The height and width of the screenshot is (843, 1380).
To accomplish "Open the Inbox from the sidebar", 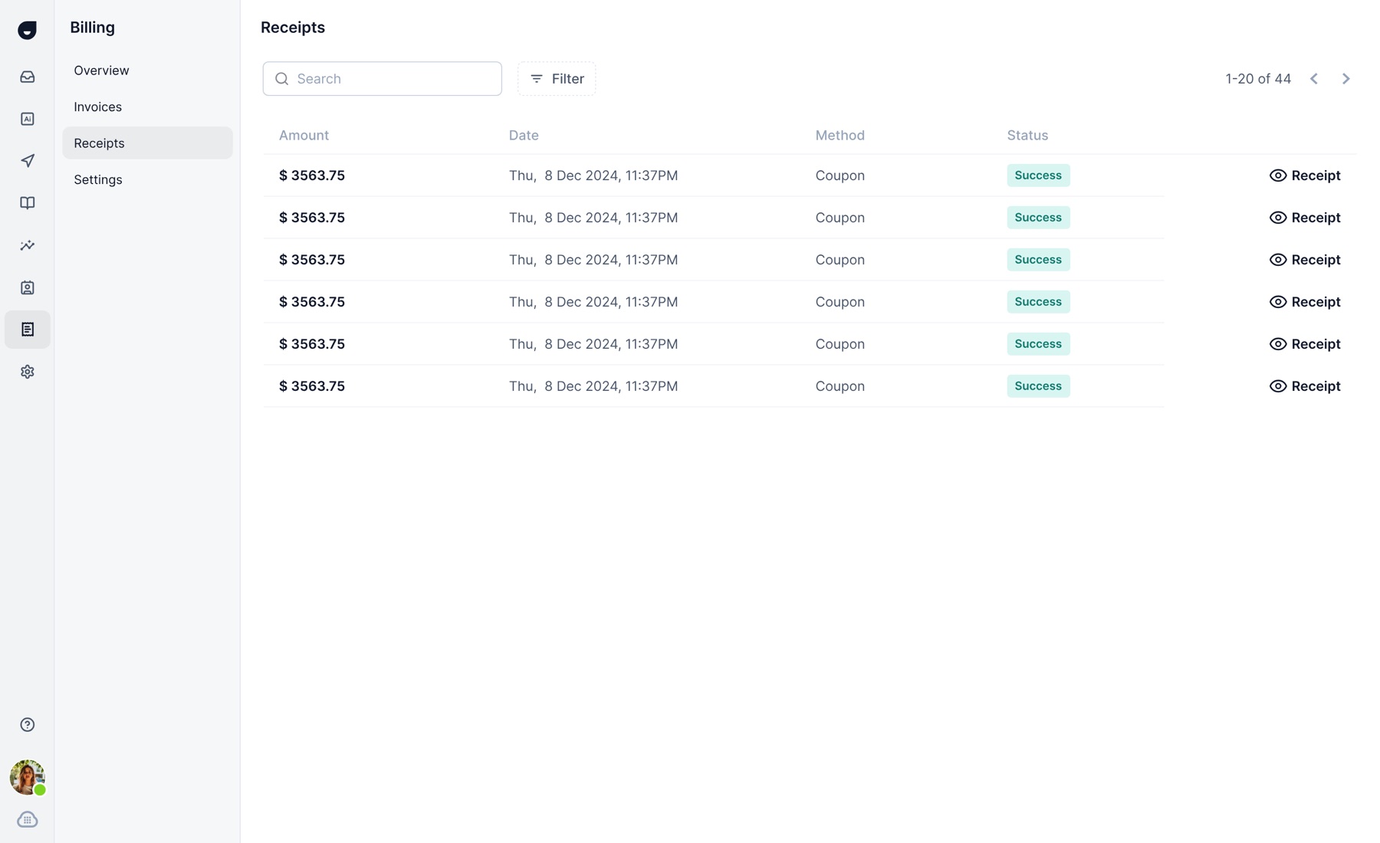I will pos(27,77).
